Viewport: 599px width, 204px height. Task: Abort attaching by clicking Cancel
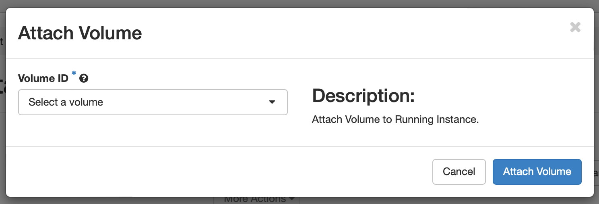click(459, 172)
